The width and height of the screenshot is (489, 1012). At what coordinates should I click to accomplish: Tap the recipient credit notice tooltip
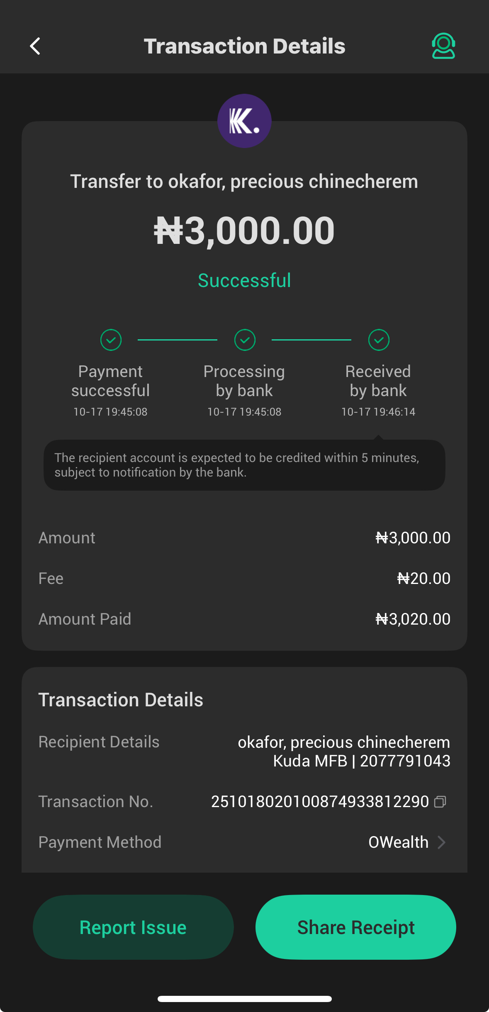tap(244, 465)
